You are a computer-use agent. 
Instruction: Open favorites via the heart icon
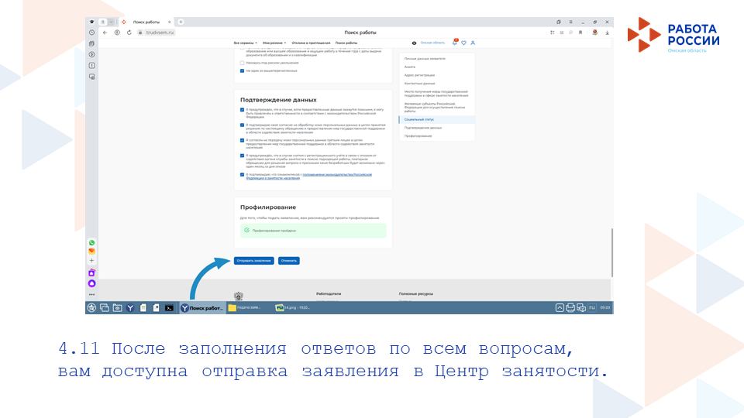[x=463, y=43]
